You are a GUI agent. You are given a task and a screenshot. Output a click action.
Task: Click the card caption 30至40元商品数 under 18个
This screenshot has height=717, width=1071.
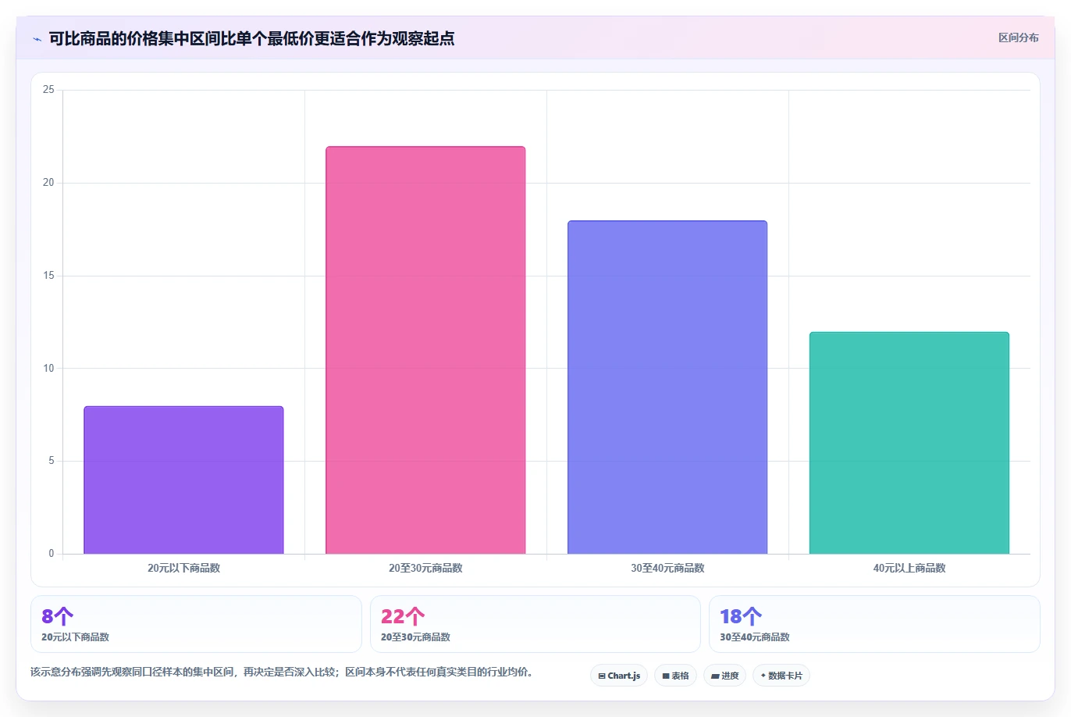[x=755, y=637]
